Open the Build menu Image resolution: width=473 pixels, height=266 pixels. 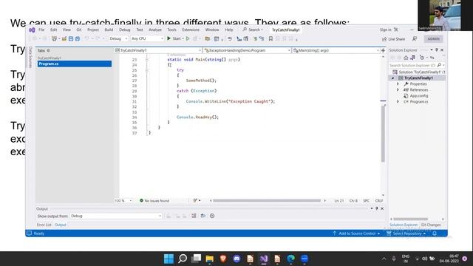(x=109, y=30)
